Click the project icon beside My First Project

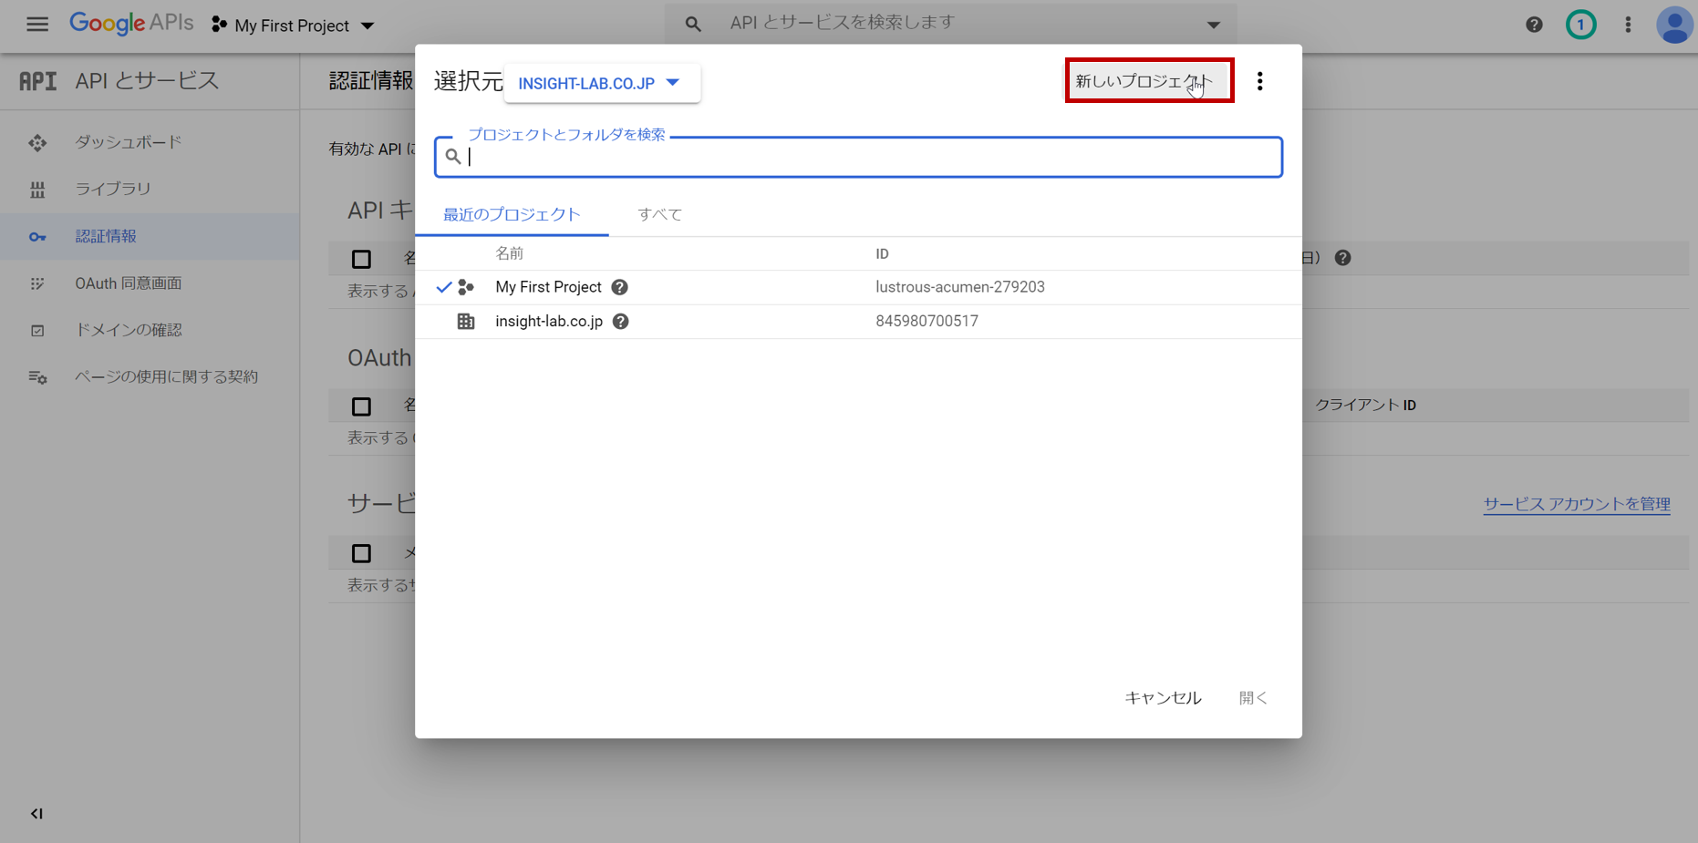(x=466, y=287)
